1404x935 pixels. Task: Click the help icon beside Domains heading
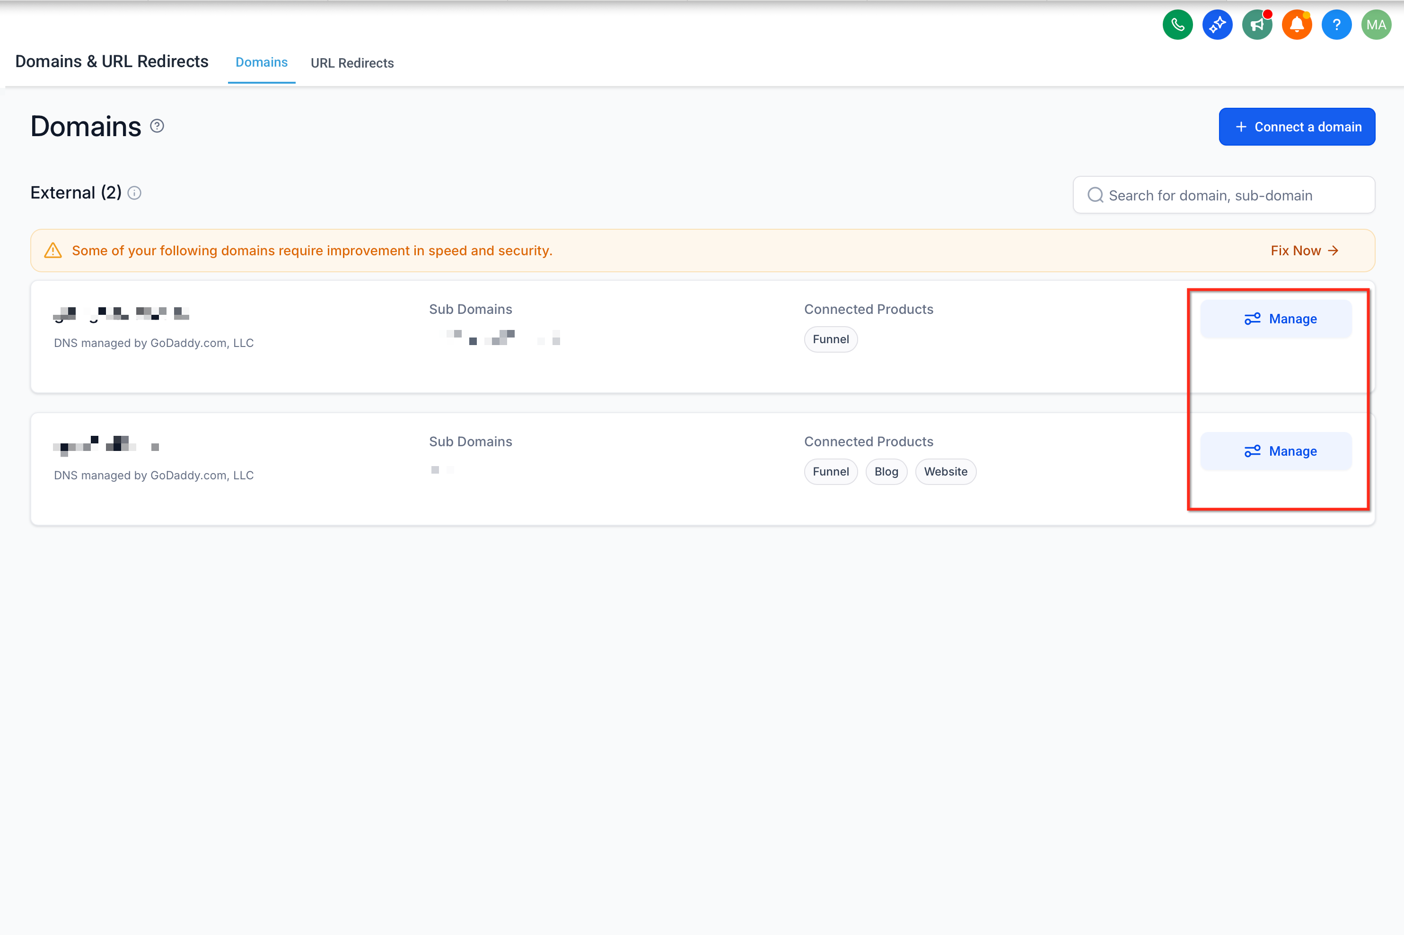157,126
